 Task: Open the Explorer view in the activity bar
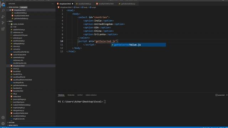3,5
